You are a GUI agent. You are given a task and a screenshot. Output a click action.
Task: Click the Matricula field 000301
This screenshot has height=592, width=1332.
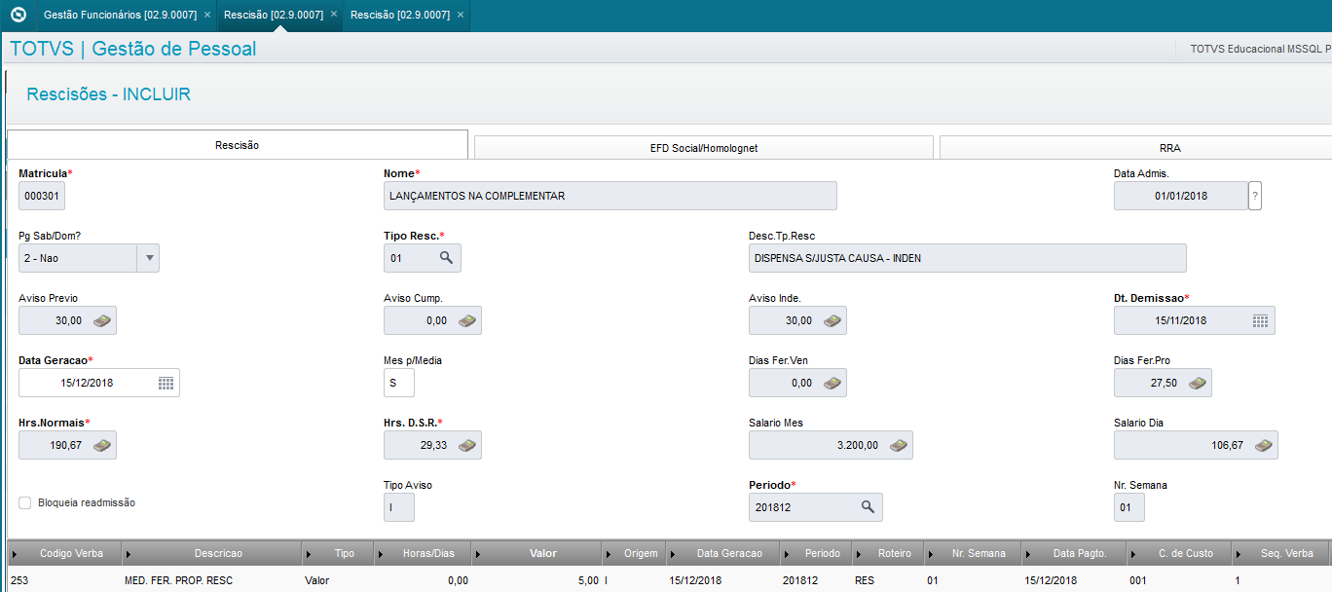42,196
